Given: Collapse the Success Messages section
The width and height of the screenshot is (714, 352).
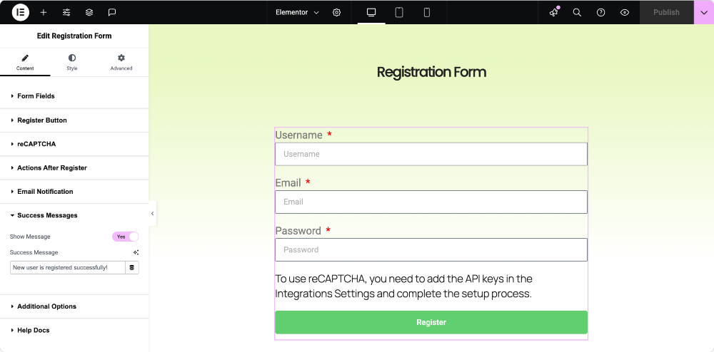Looking at the screenshot, I should 74,215.
